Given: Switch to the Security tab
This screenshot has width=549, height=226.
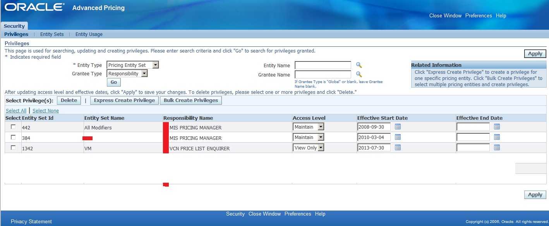Looking at the screenshot, I should tap(14, 26).
